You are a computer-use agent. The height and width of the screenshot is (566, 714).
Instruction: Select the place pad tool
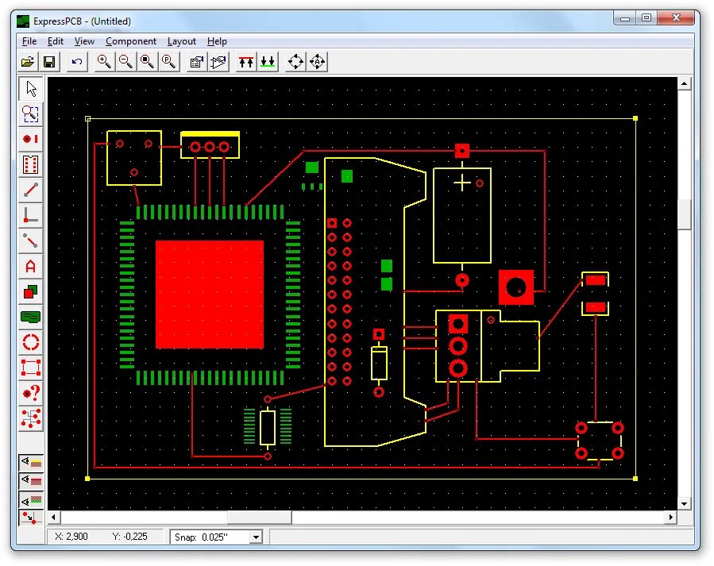31,139
